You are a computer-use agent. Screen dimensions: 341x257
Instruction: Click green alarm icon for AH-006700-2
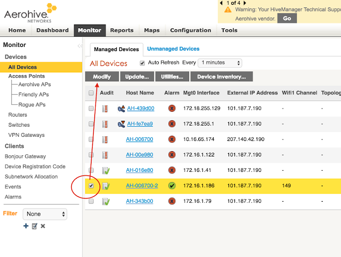(x=172, y=186)
